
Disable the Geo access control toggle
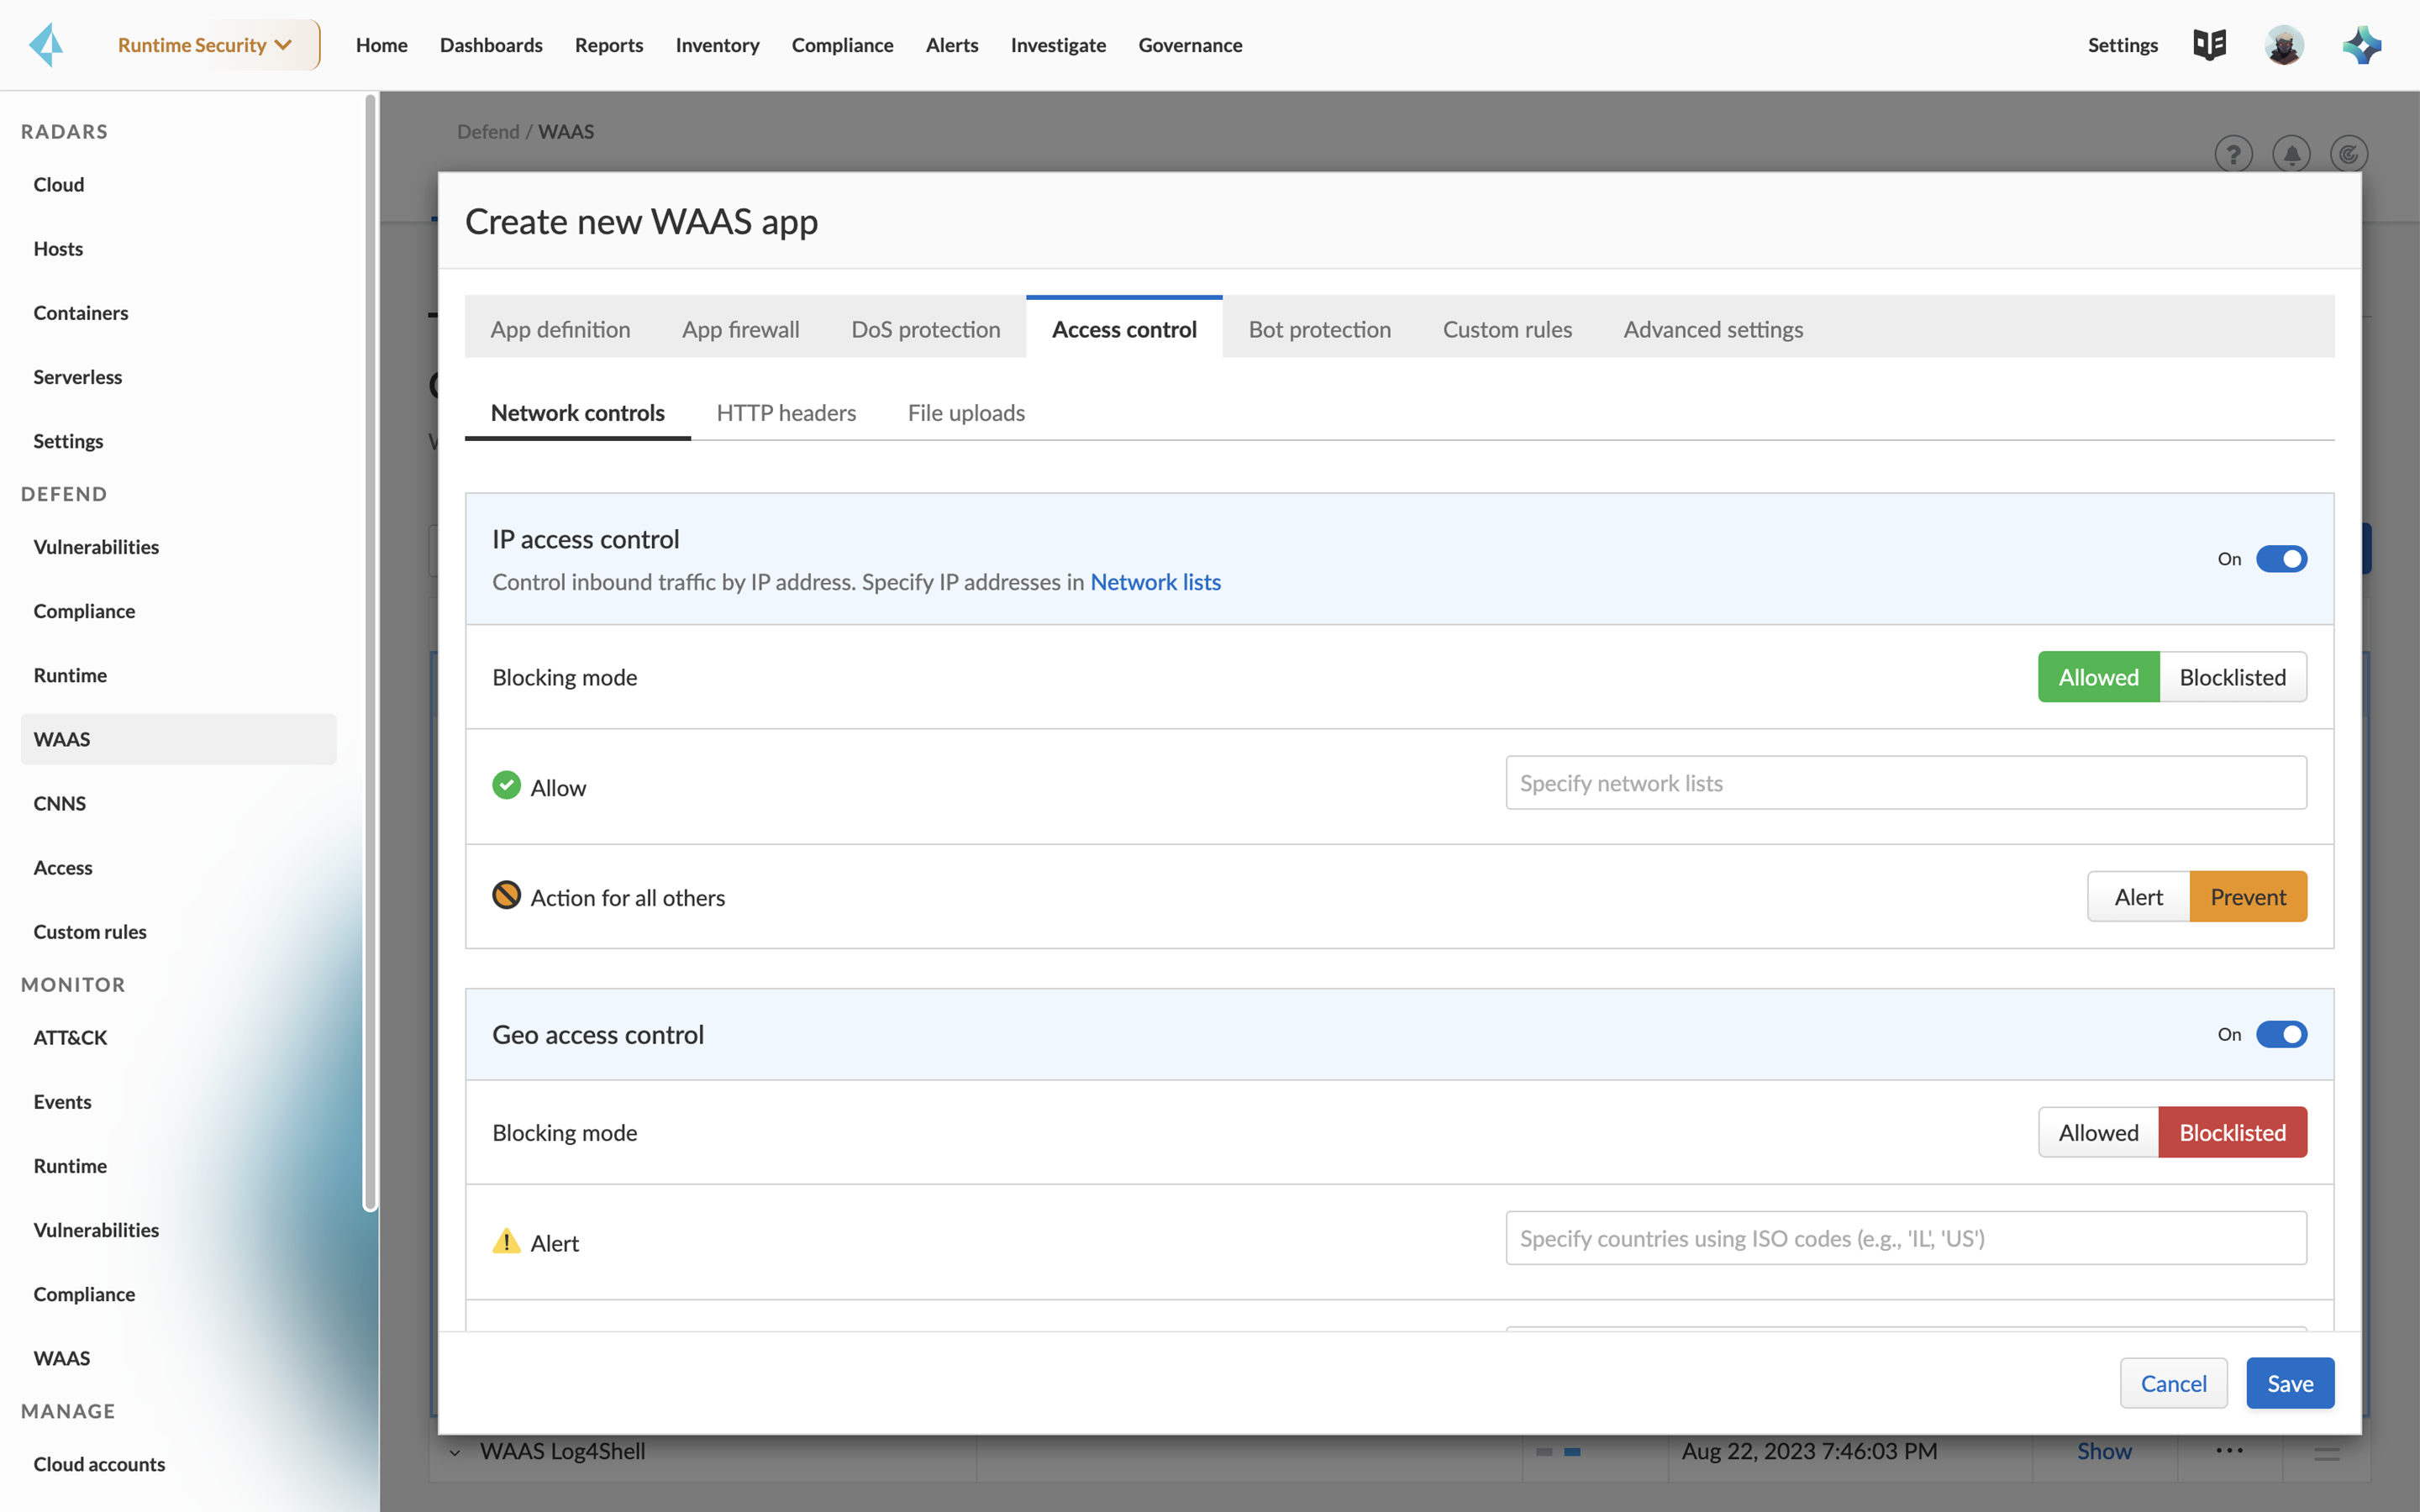pyautogui.click(x=2281, y=1034)
